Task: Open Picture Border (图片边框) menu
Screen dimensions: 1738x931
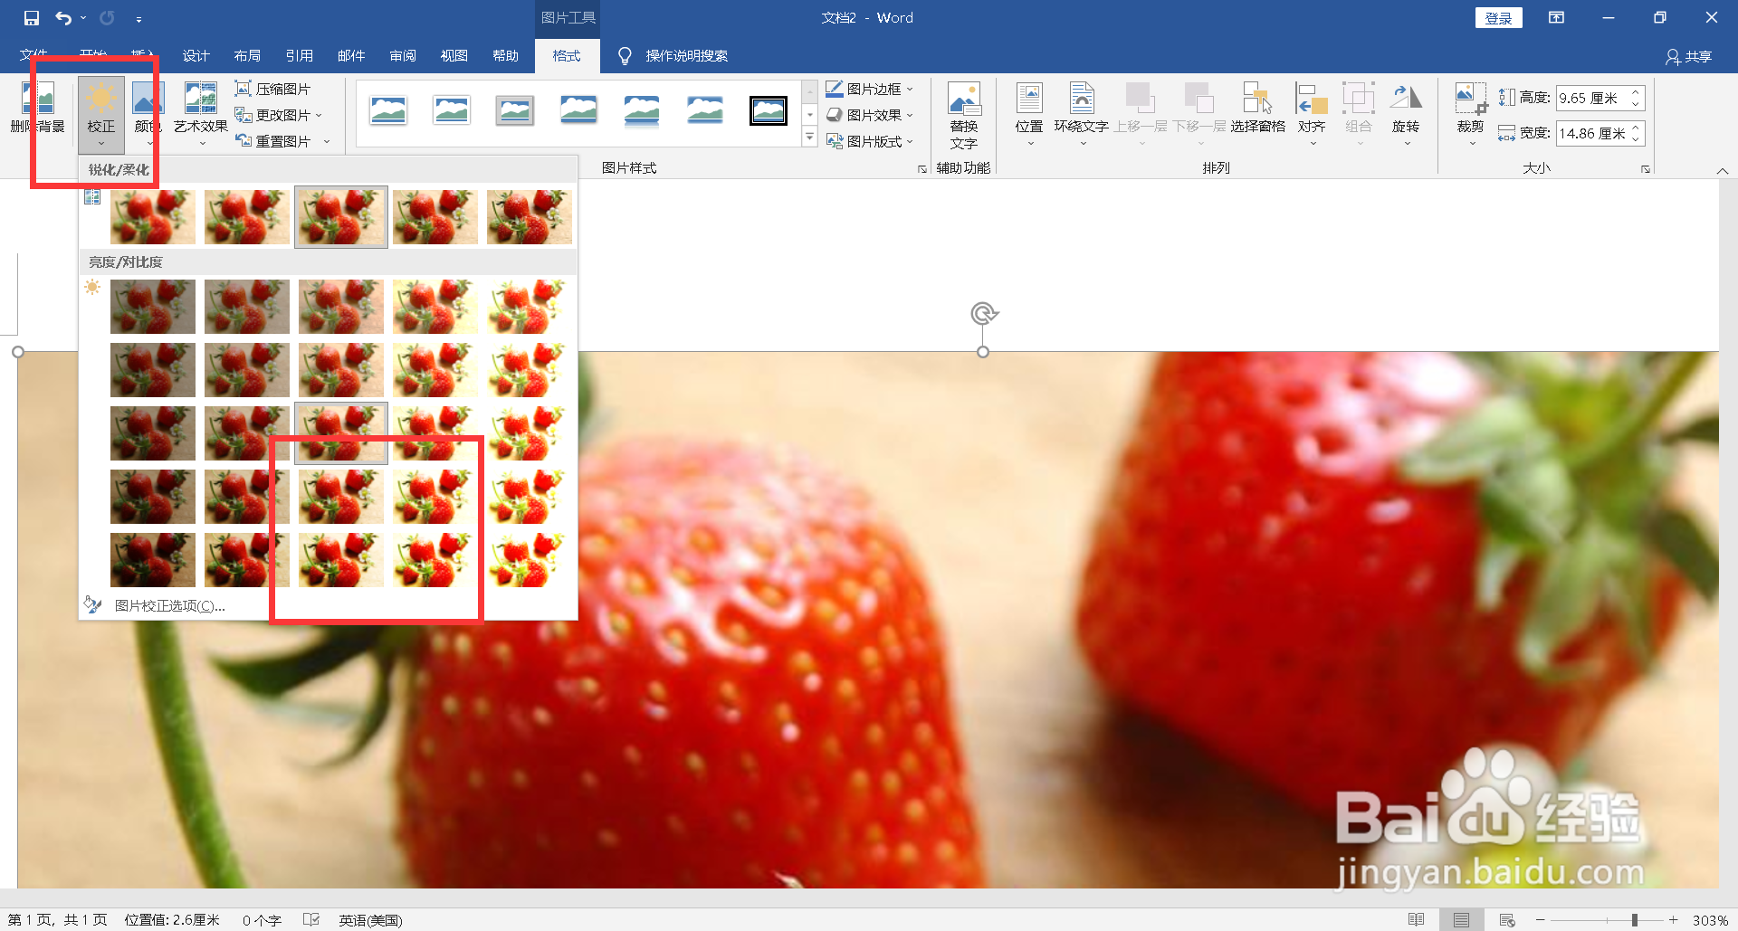Action: [869, 89]
